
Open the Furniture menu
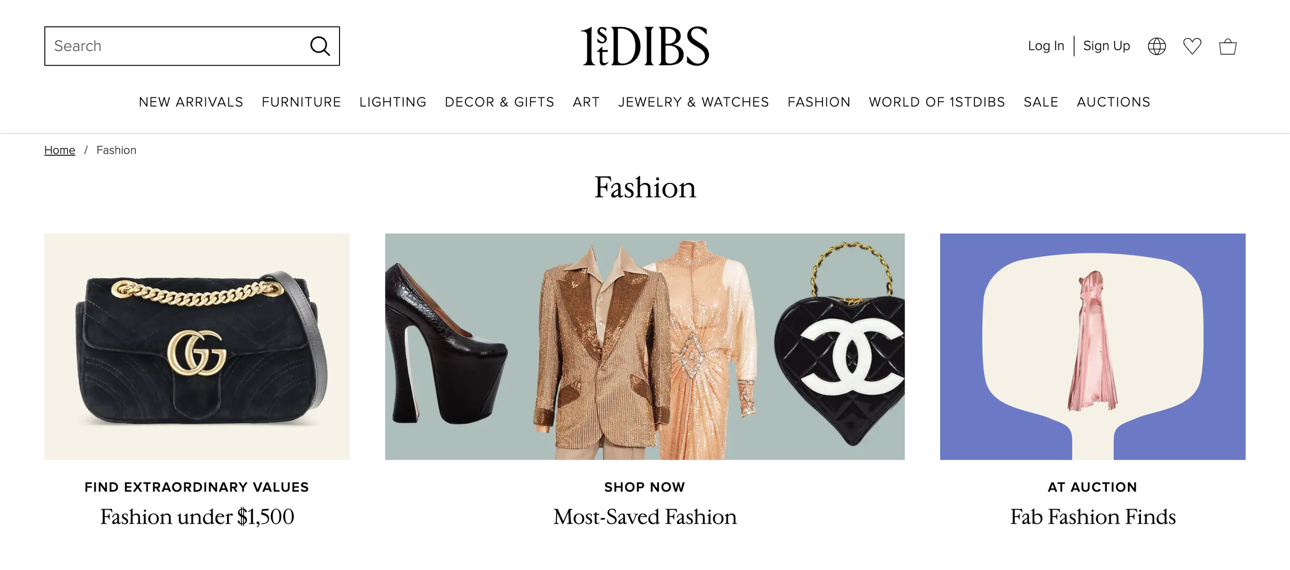pyautogui.click(x=301, y=102)
